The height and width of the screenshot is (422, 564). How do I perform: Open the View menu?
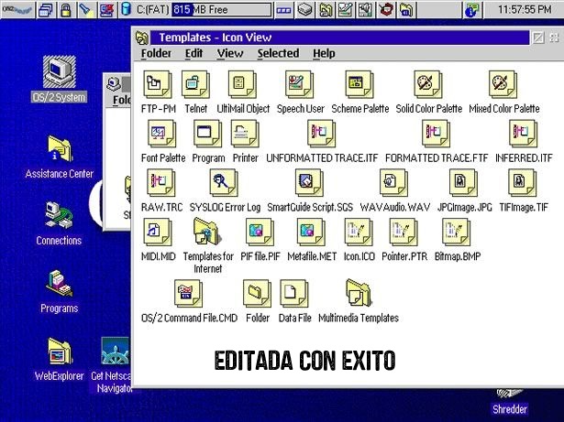pyautogui.click(x=230, y=53)
